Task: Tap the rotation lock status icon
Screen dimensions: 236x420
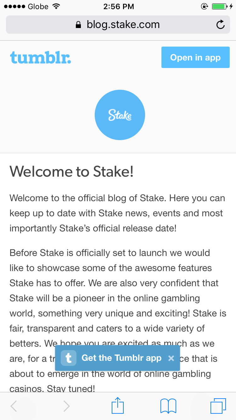Action: (205, 6)
